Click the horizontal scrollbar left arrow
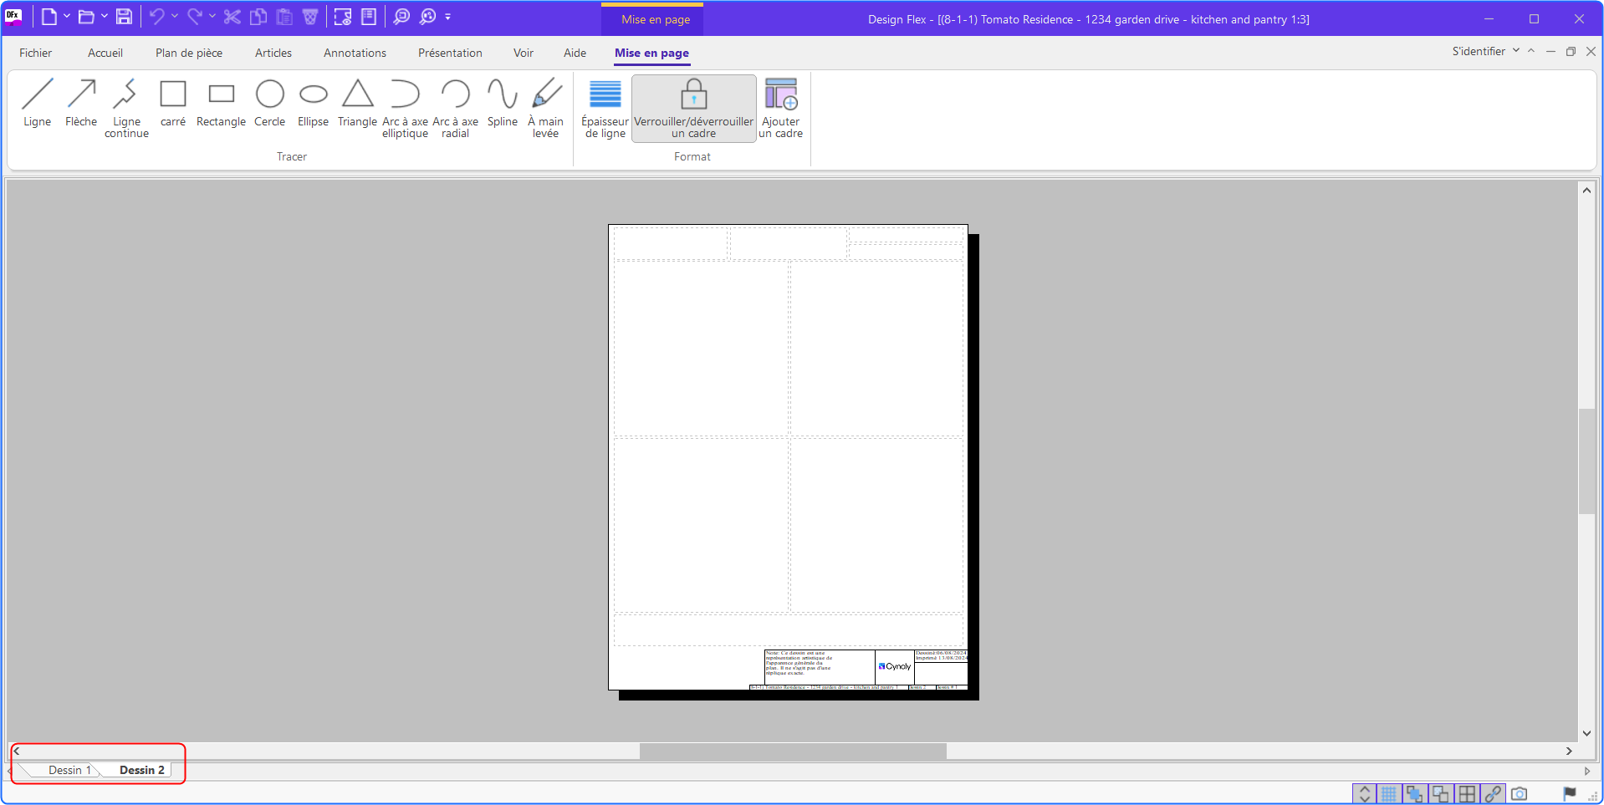This screenshot has width=1604, height=805. 17,751
